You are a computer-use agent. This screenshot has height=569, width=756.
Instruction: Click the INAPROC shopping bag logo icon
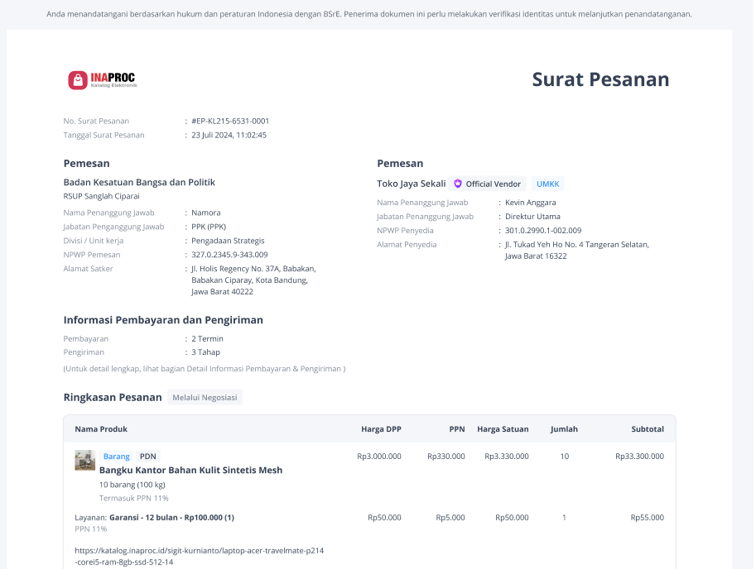78,80
